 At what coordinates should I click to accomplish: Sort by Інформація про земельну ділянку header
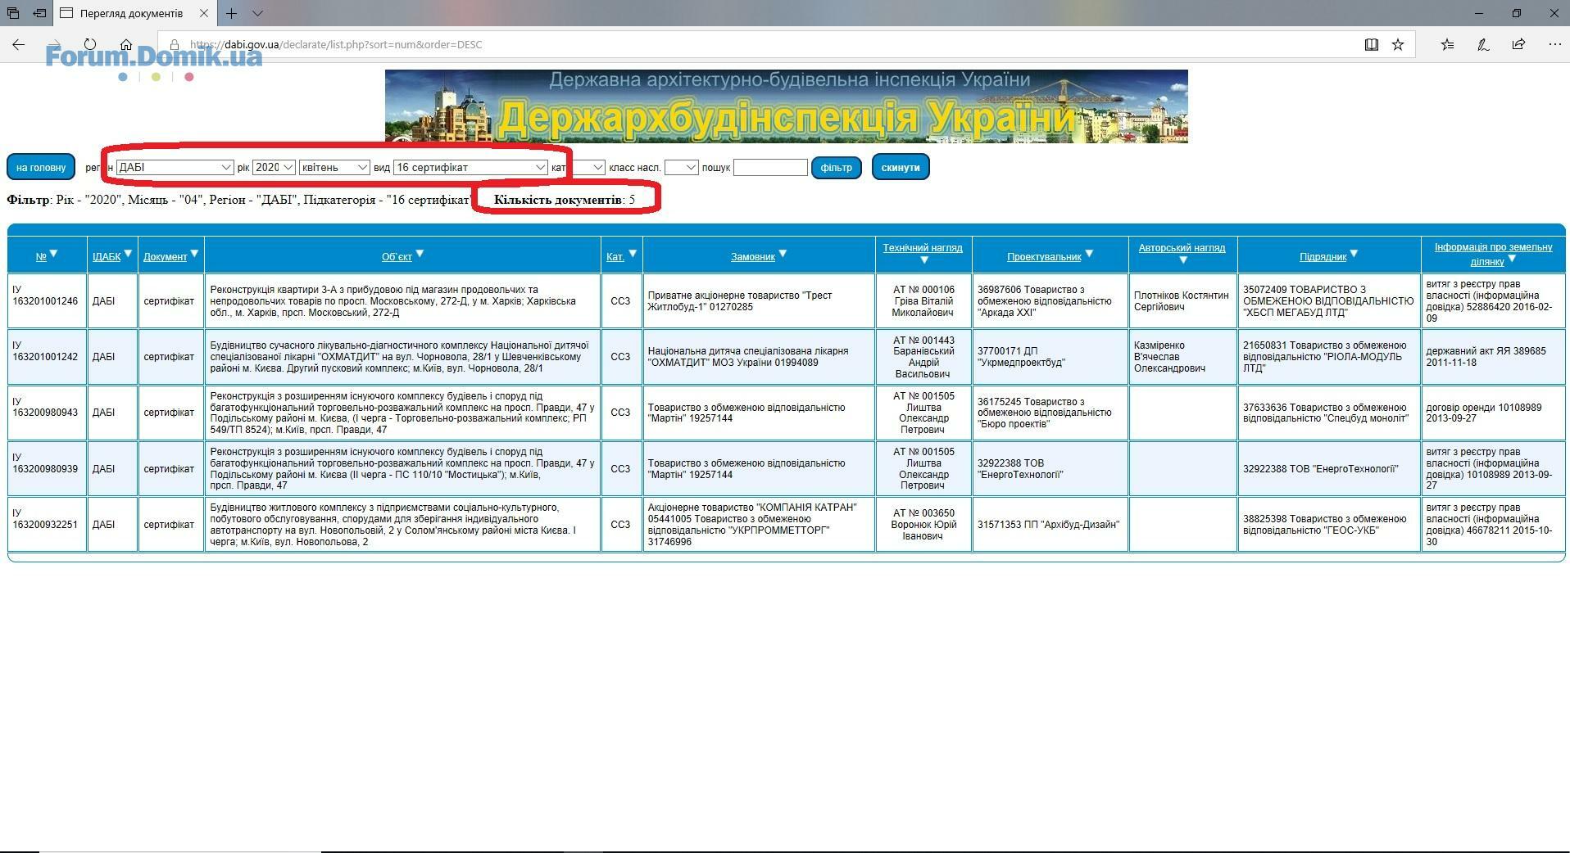tap(1493, 254)
